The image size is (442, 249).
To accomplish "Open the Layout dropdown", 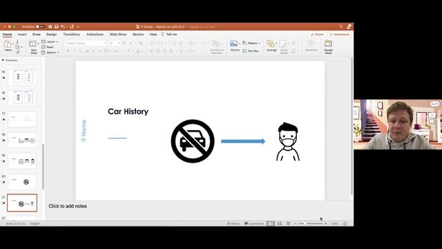I will click(x=50, y=41).
